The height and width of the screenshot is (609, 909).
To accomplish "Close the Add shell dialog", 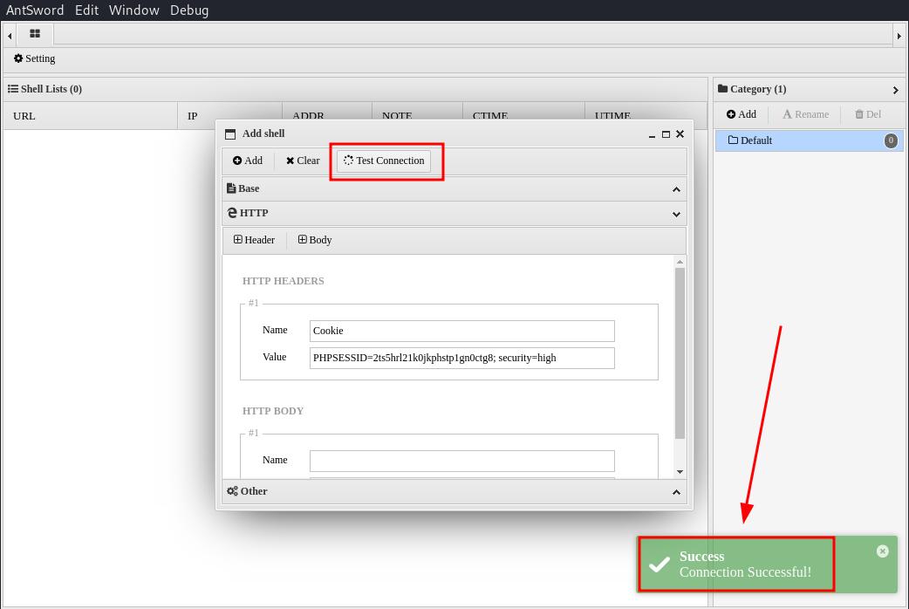I will (x=680, y=134).
